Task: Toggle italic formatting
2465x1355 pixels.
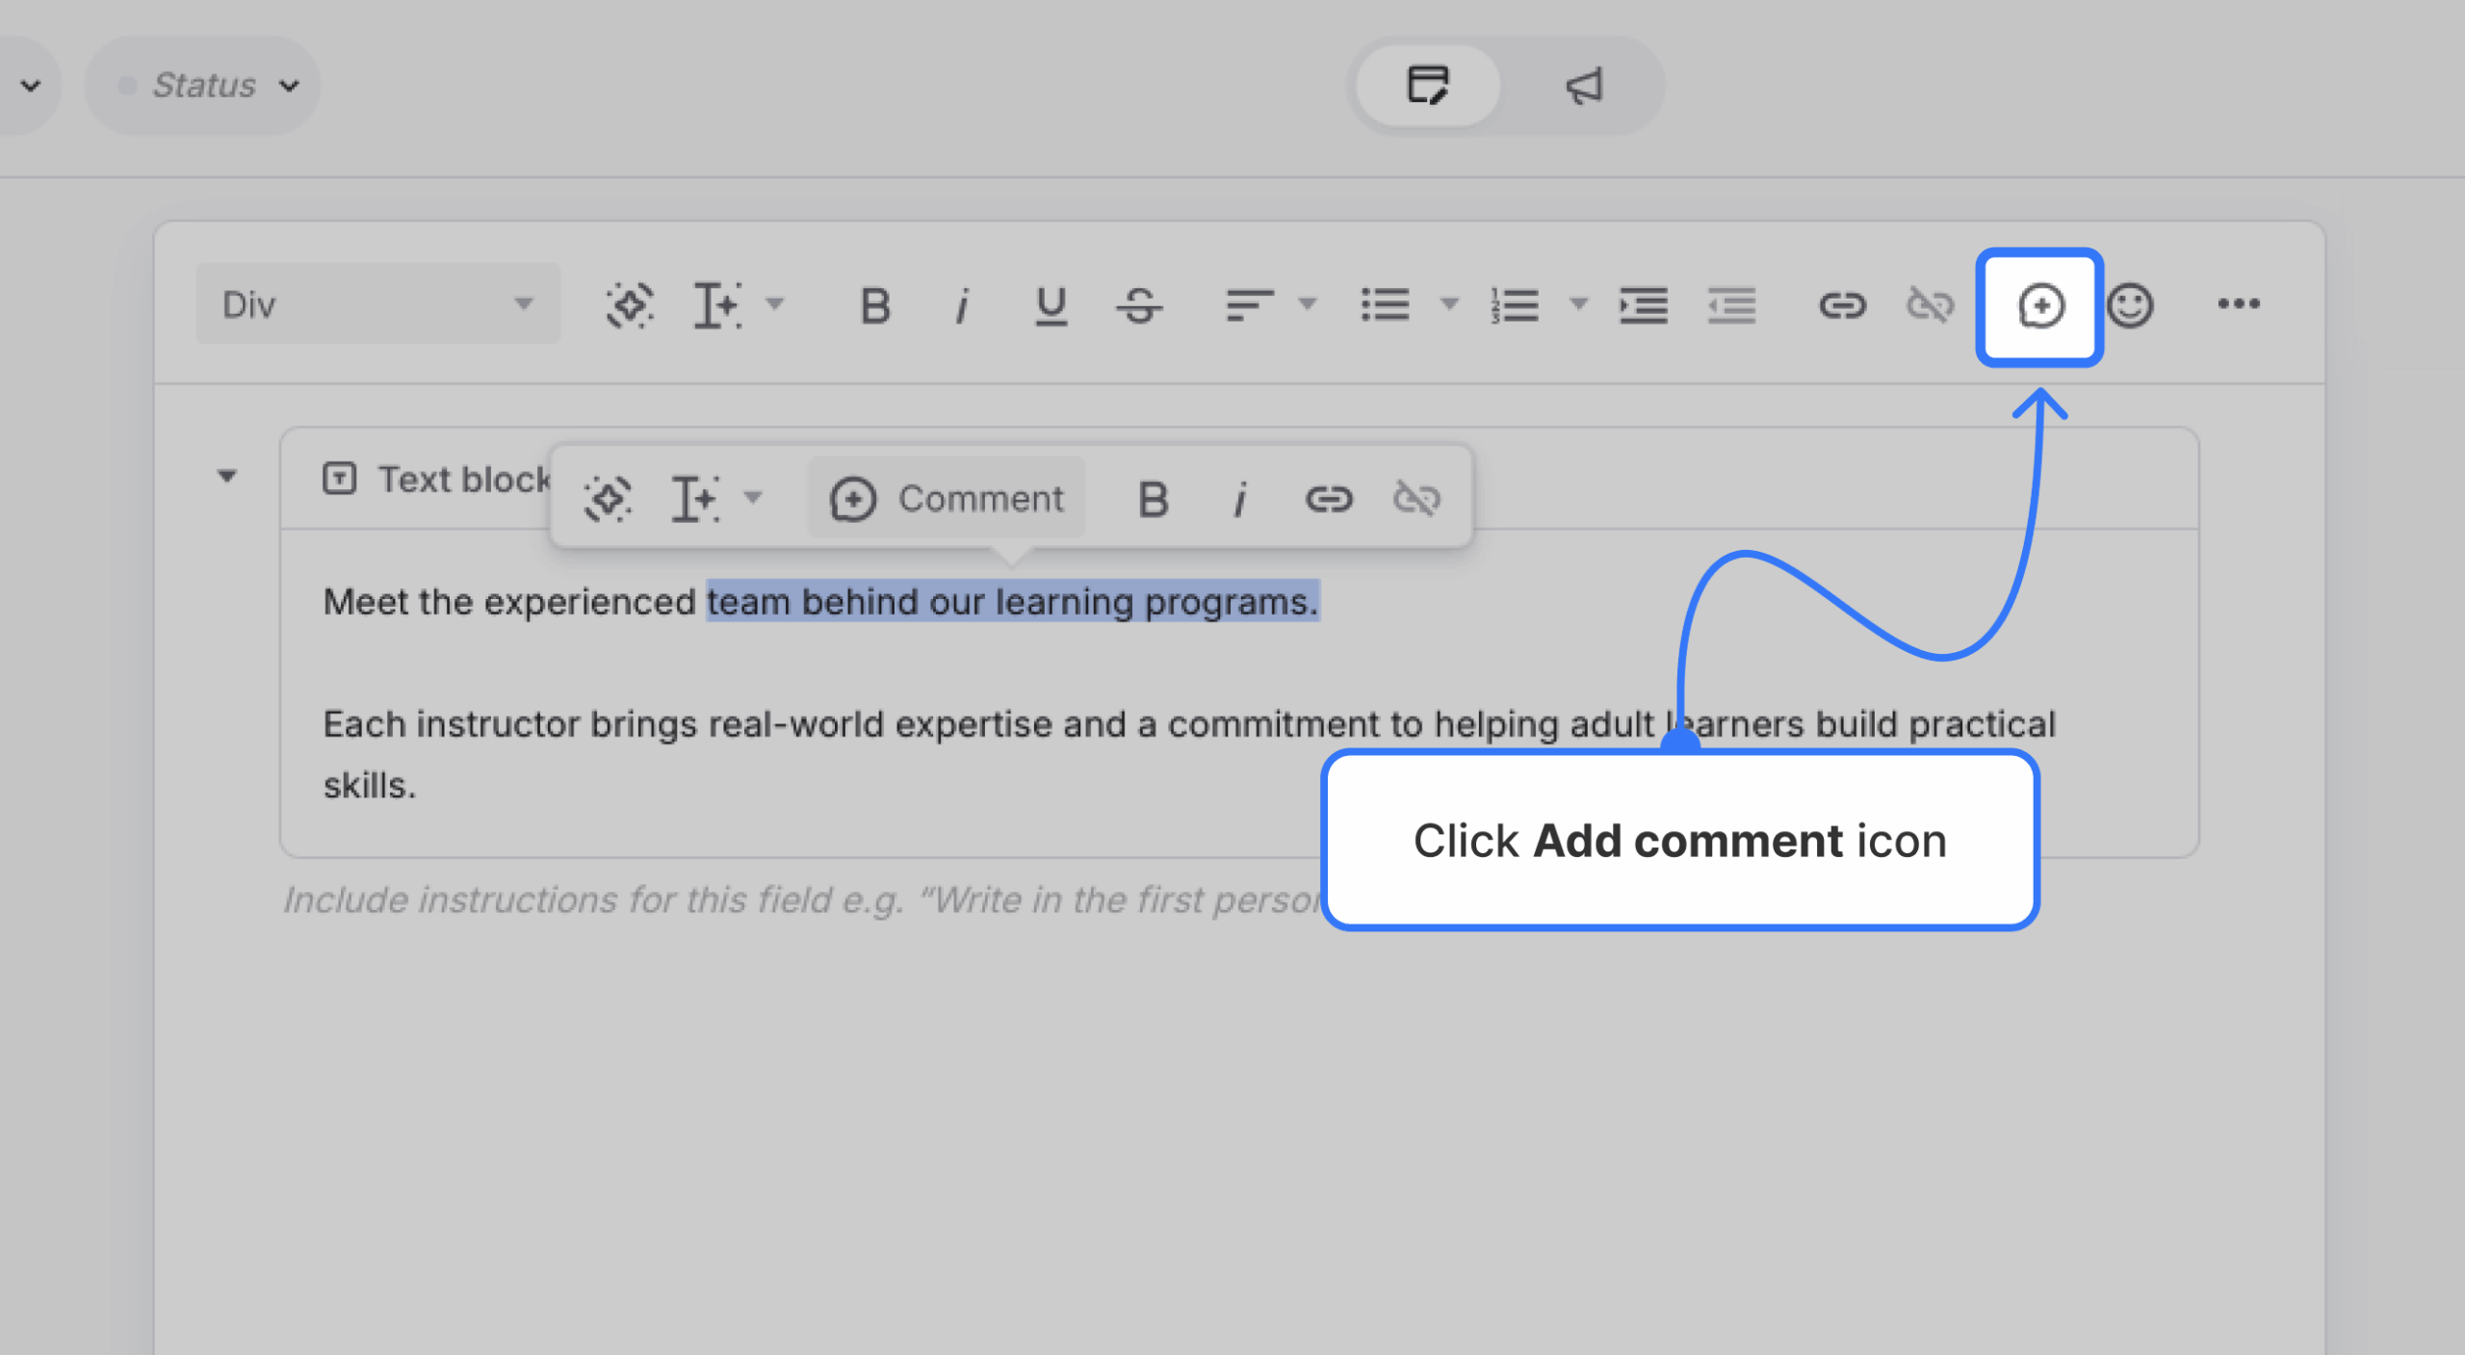Action: tap(962, 306)
